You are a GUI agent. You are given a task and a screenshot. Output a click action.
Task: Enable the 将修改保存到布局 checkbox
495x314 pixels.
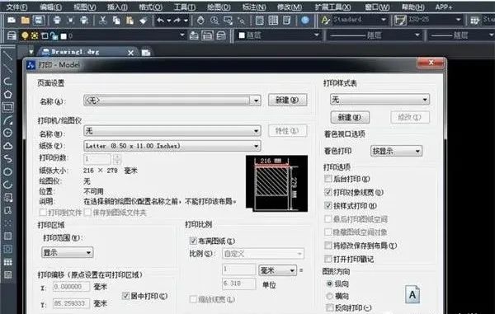point(328,246)
